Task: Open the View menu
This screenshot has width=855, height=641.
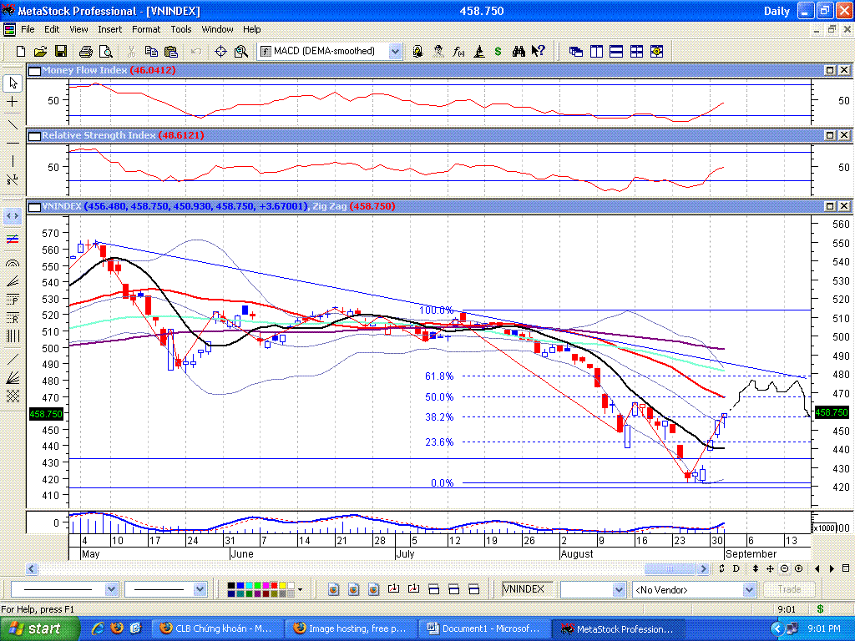Action: [x=78, y=29]
